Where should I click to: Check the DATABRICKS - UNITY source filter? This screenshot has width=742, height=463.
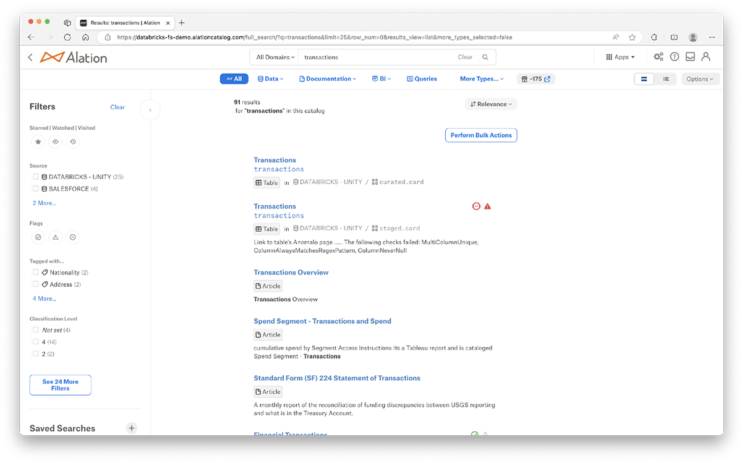tap(36, 177)
